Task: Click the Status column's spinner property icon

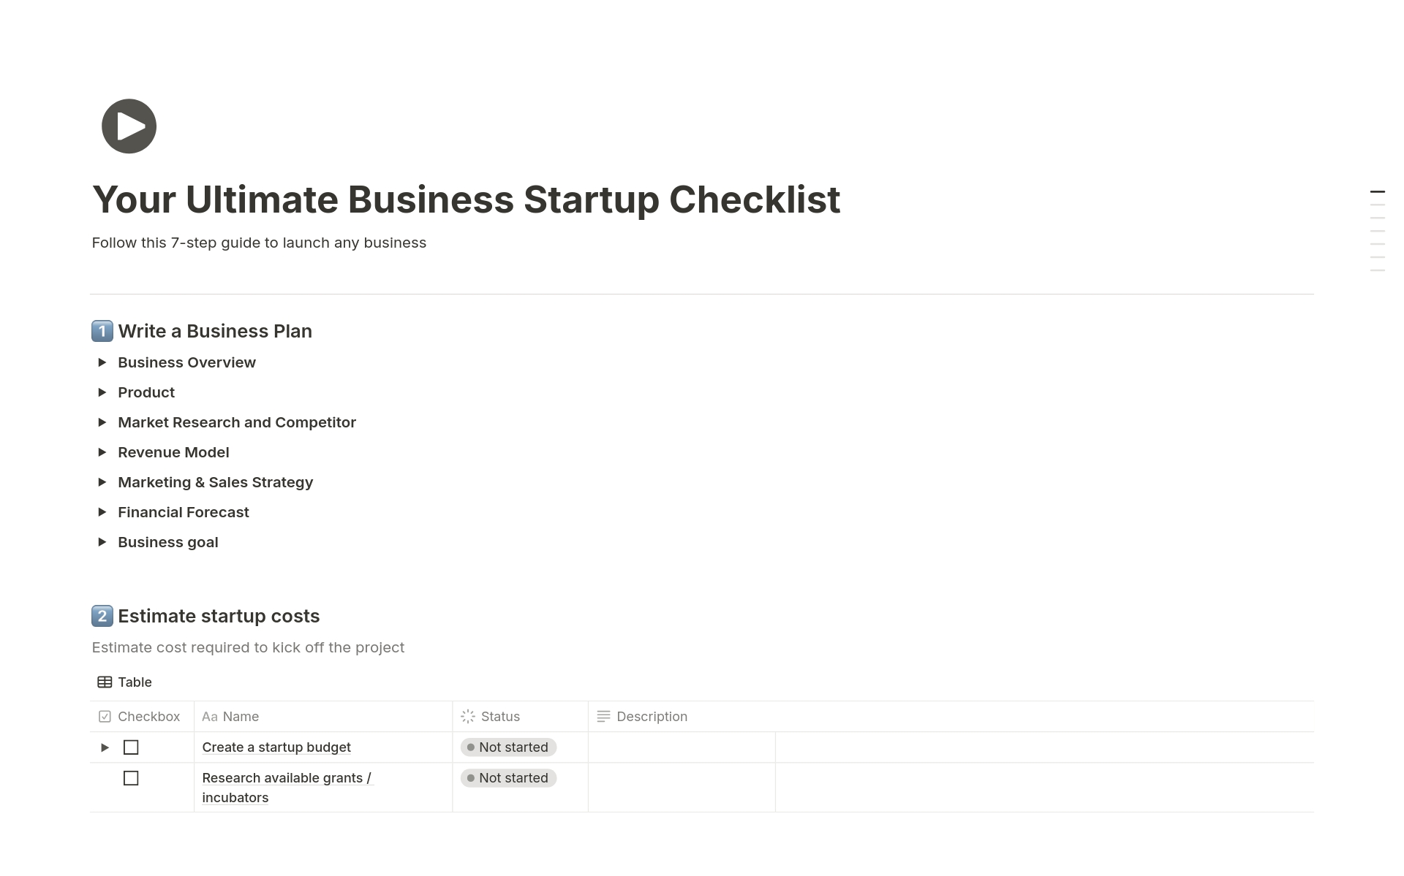Action: 468,717
